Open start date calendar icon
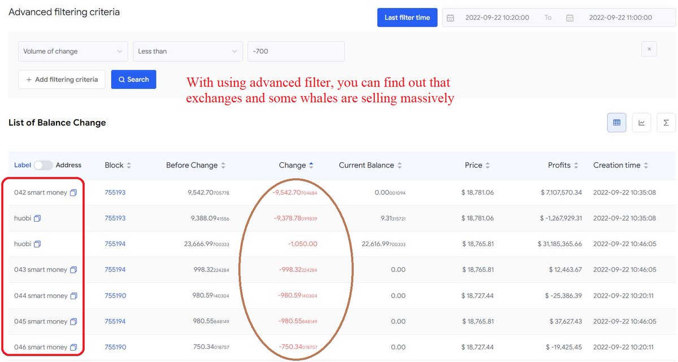The width and height of the screenshot is (678, 362). [450, 18]
